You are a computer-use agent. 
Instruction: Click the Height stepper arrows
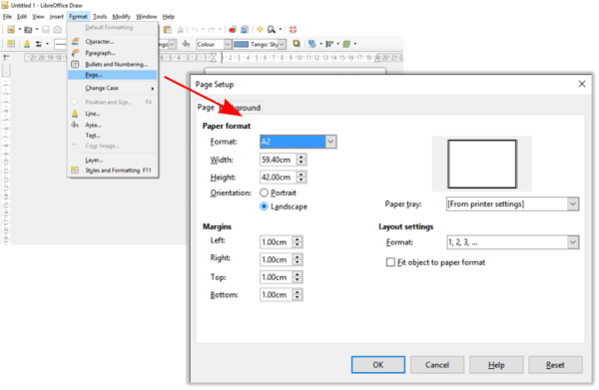[301, 178]
